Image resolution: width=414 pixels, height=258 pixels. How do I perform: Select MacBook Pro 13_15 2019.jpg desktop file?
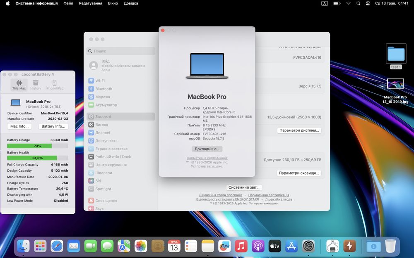pos(395,91)
